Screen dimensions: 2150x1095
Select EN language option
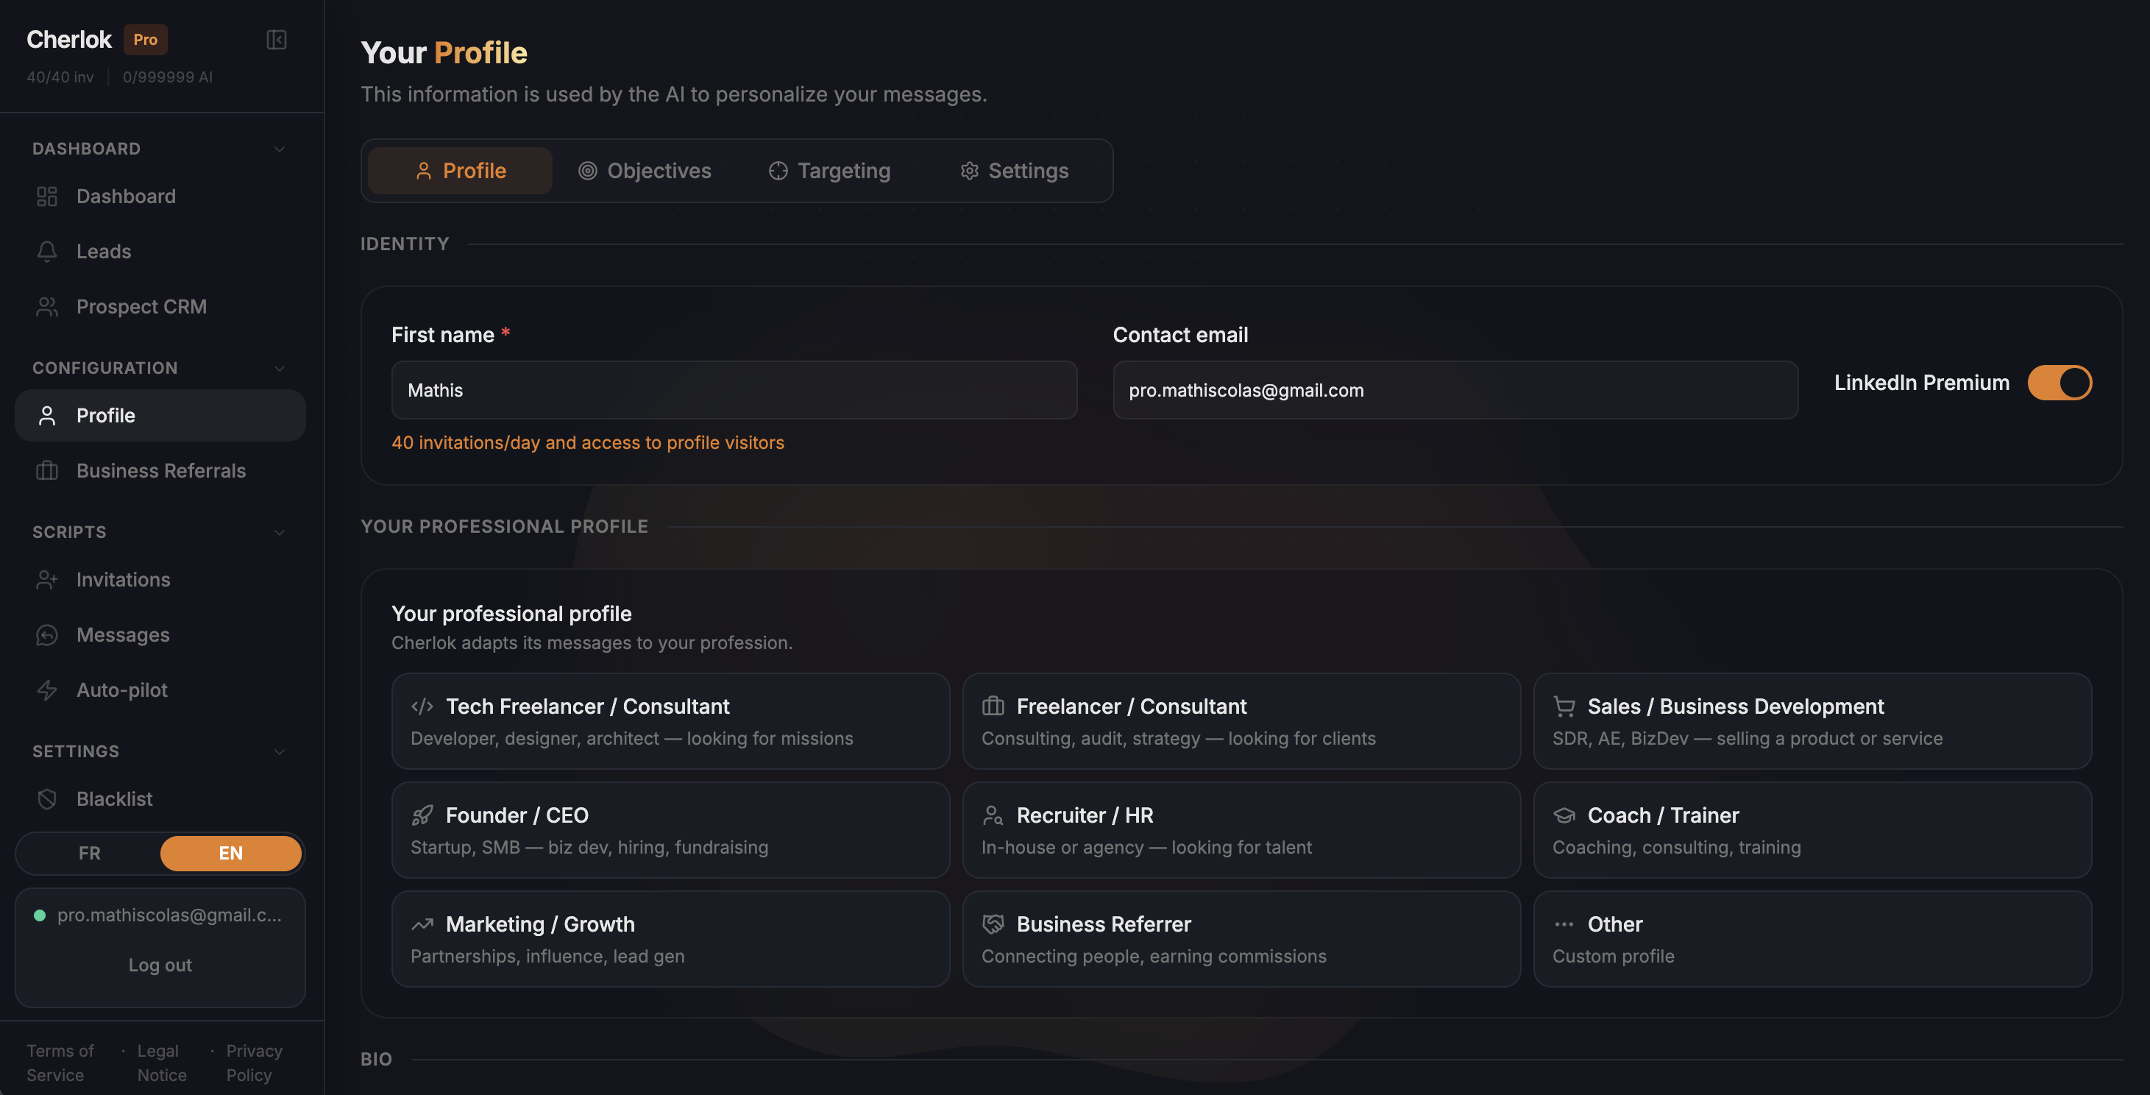coord(230,853)
